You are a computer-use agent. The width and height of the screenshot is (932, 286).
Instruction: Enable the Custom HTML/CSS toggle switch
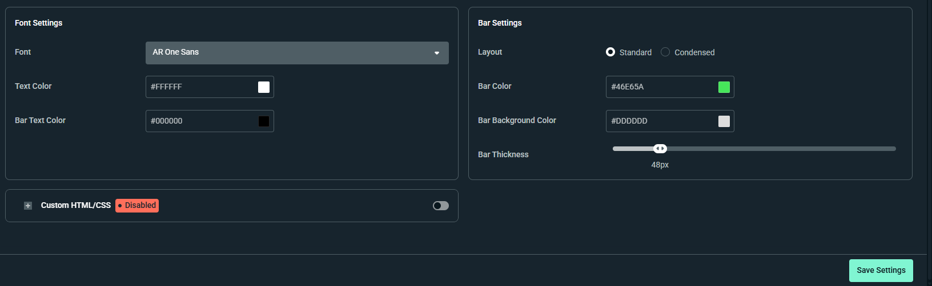(x=441, y=206)
